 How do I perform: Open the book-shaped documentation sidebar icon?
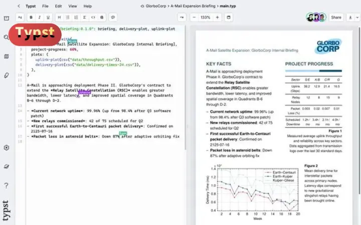[7, 56]
